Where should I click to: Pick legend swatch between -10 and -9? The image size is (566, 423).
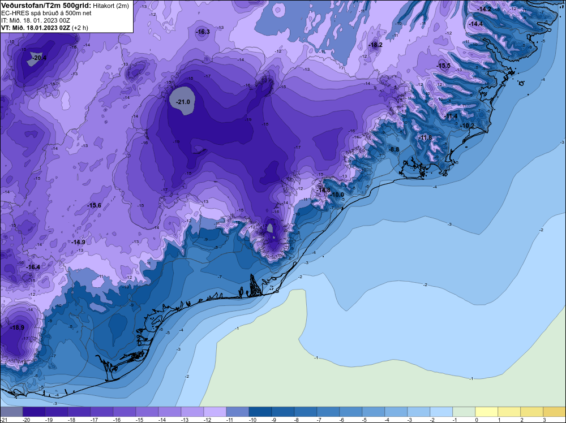click(x=260, y=412)
